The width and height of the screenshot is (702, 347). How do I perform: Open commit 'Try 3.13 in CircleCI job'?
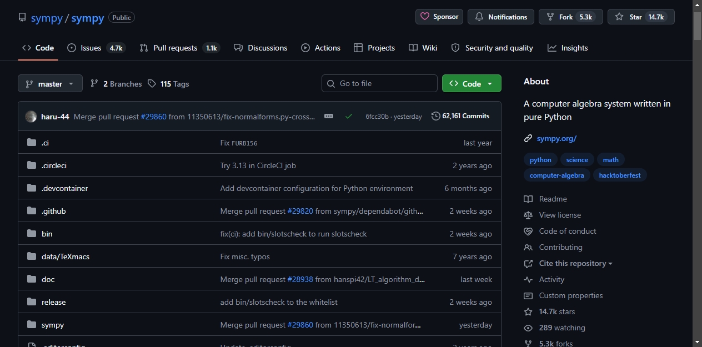tap(258, 165)
